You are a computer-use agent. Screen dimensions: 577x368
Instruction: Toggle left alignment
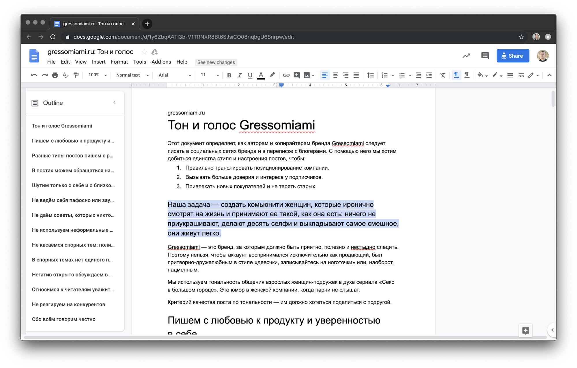[325, 75]
